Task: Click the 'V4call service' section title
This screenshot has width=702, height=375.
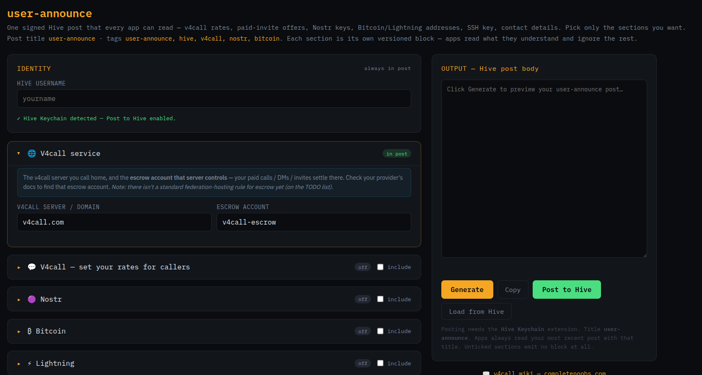Action: point(70,153)
